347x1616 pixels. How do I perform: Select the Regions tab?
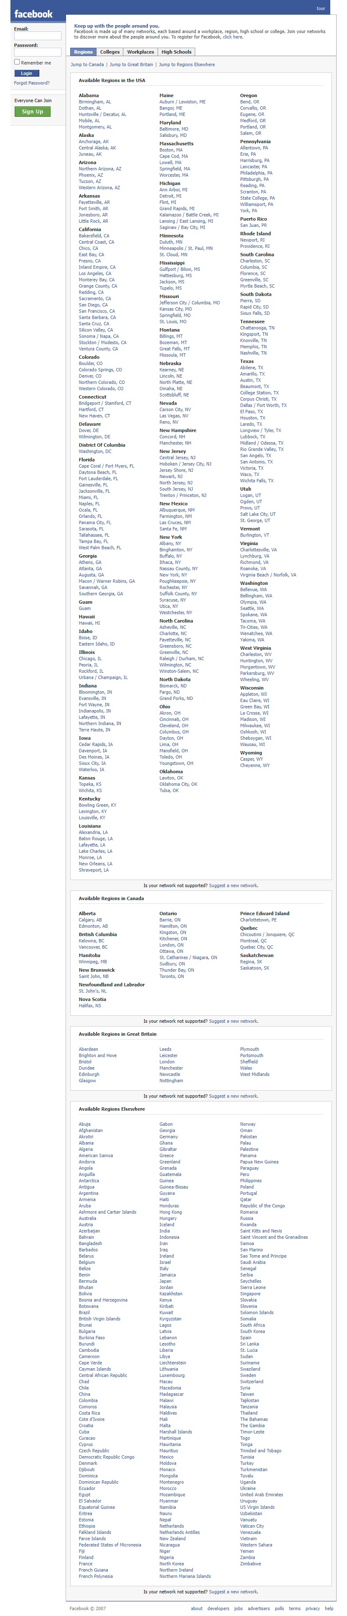[x=83, y=52]
